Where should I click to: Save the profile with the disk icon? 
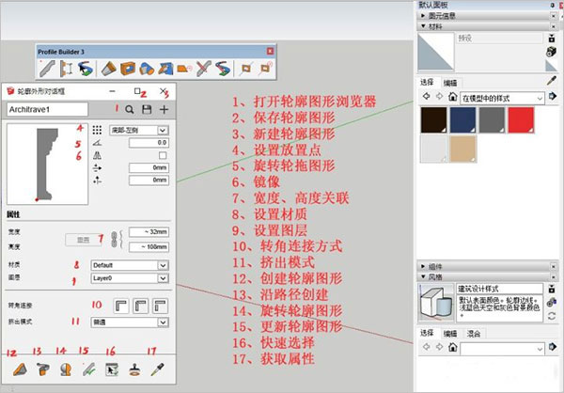147,109
